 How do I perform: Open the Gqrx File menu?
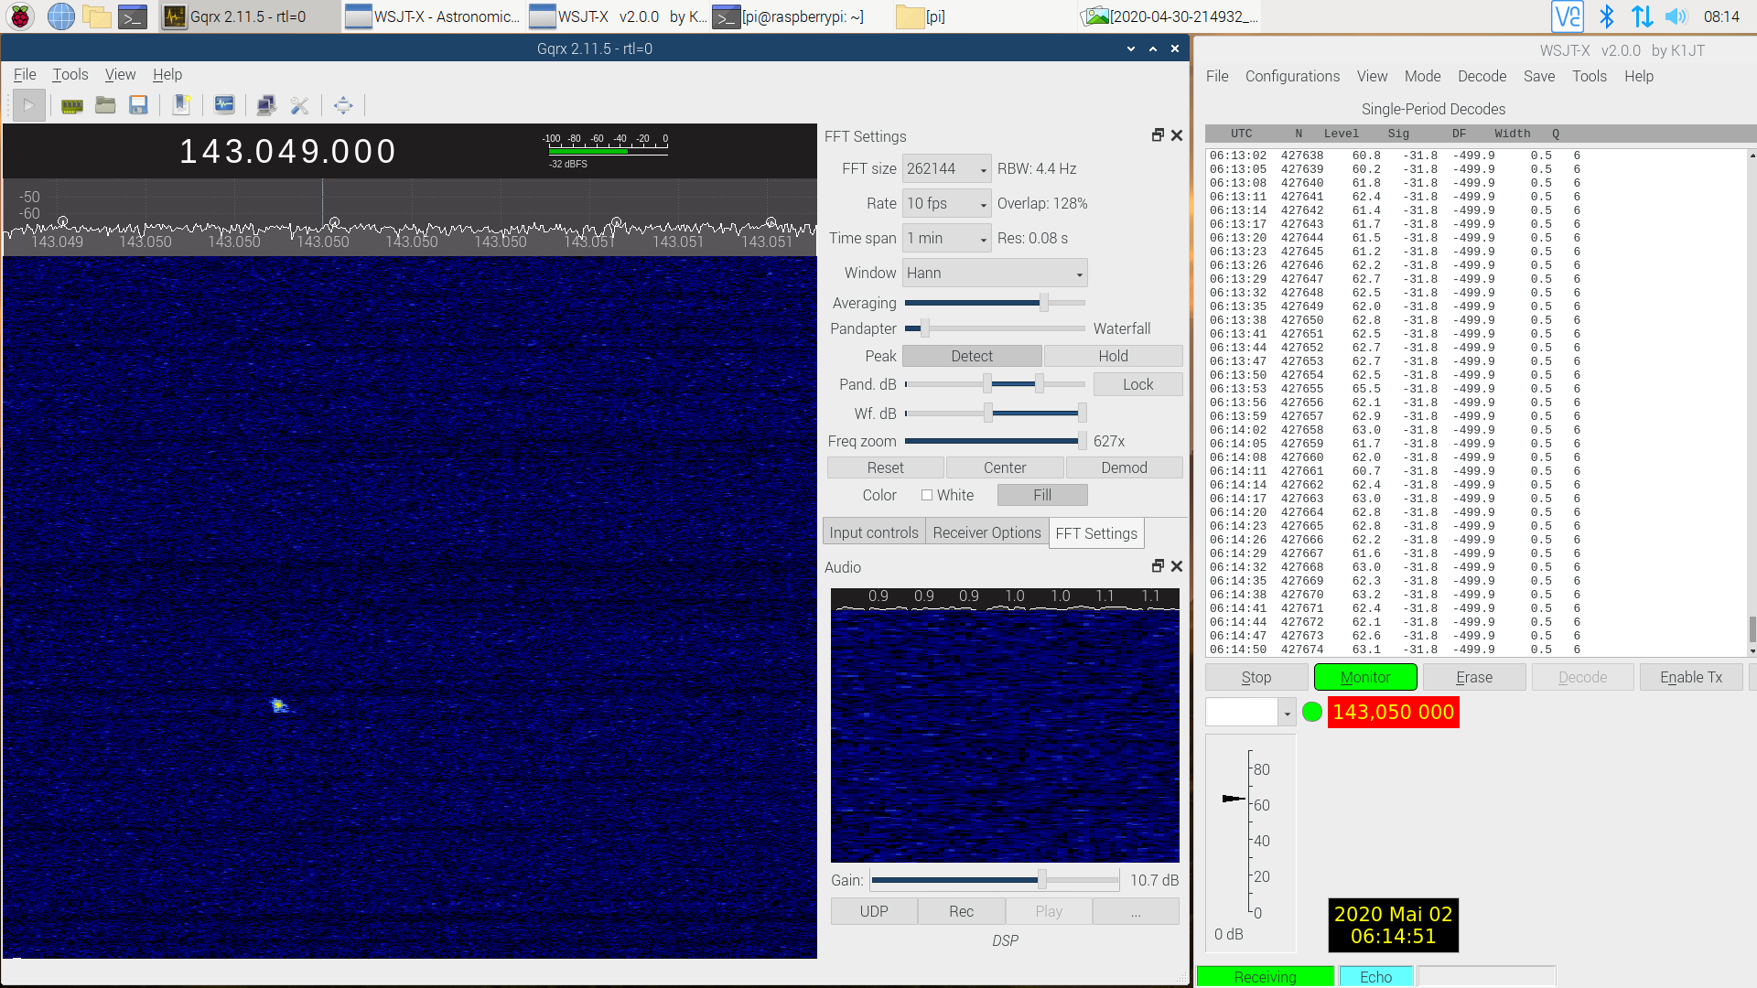[25, 74]
